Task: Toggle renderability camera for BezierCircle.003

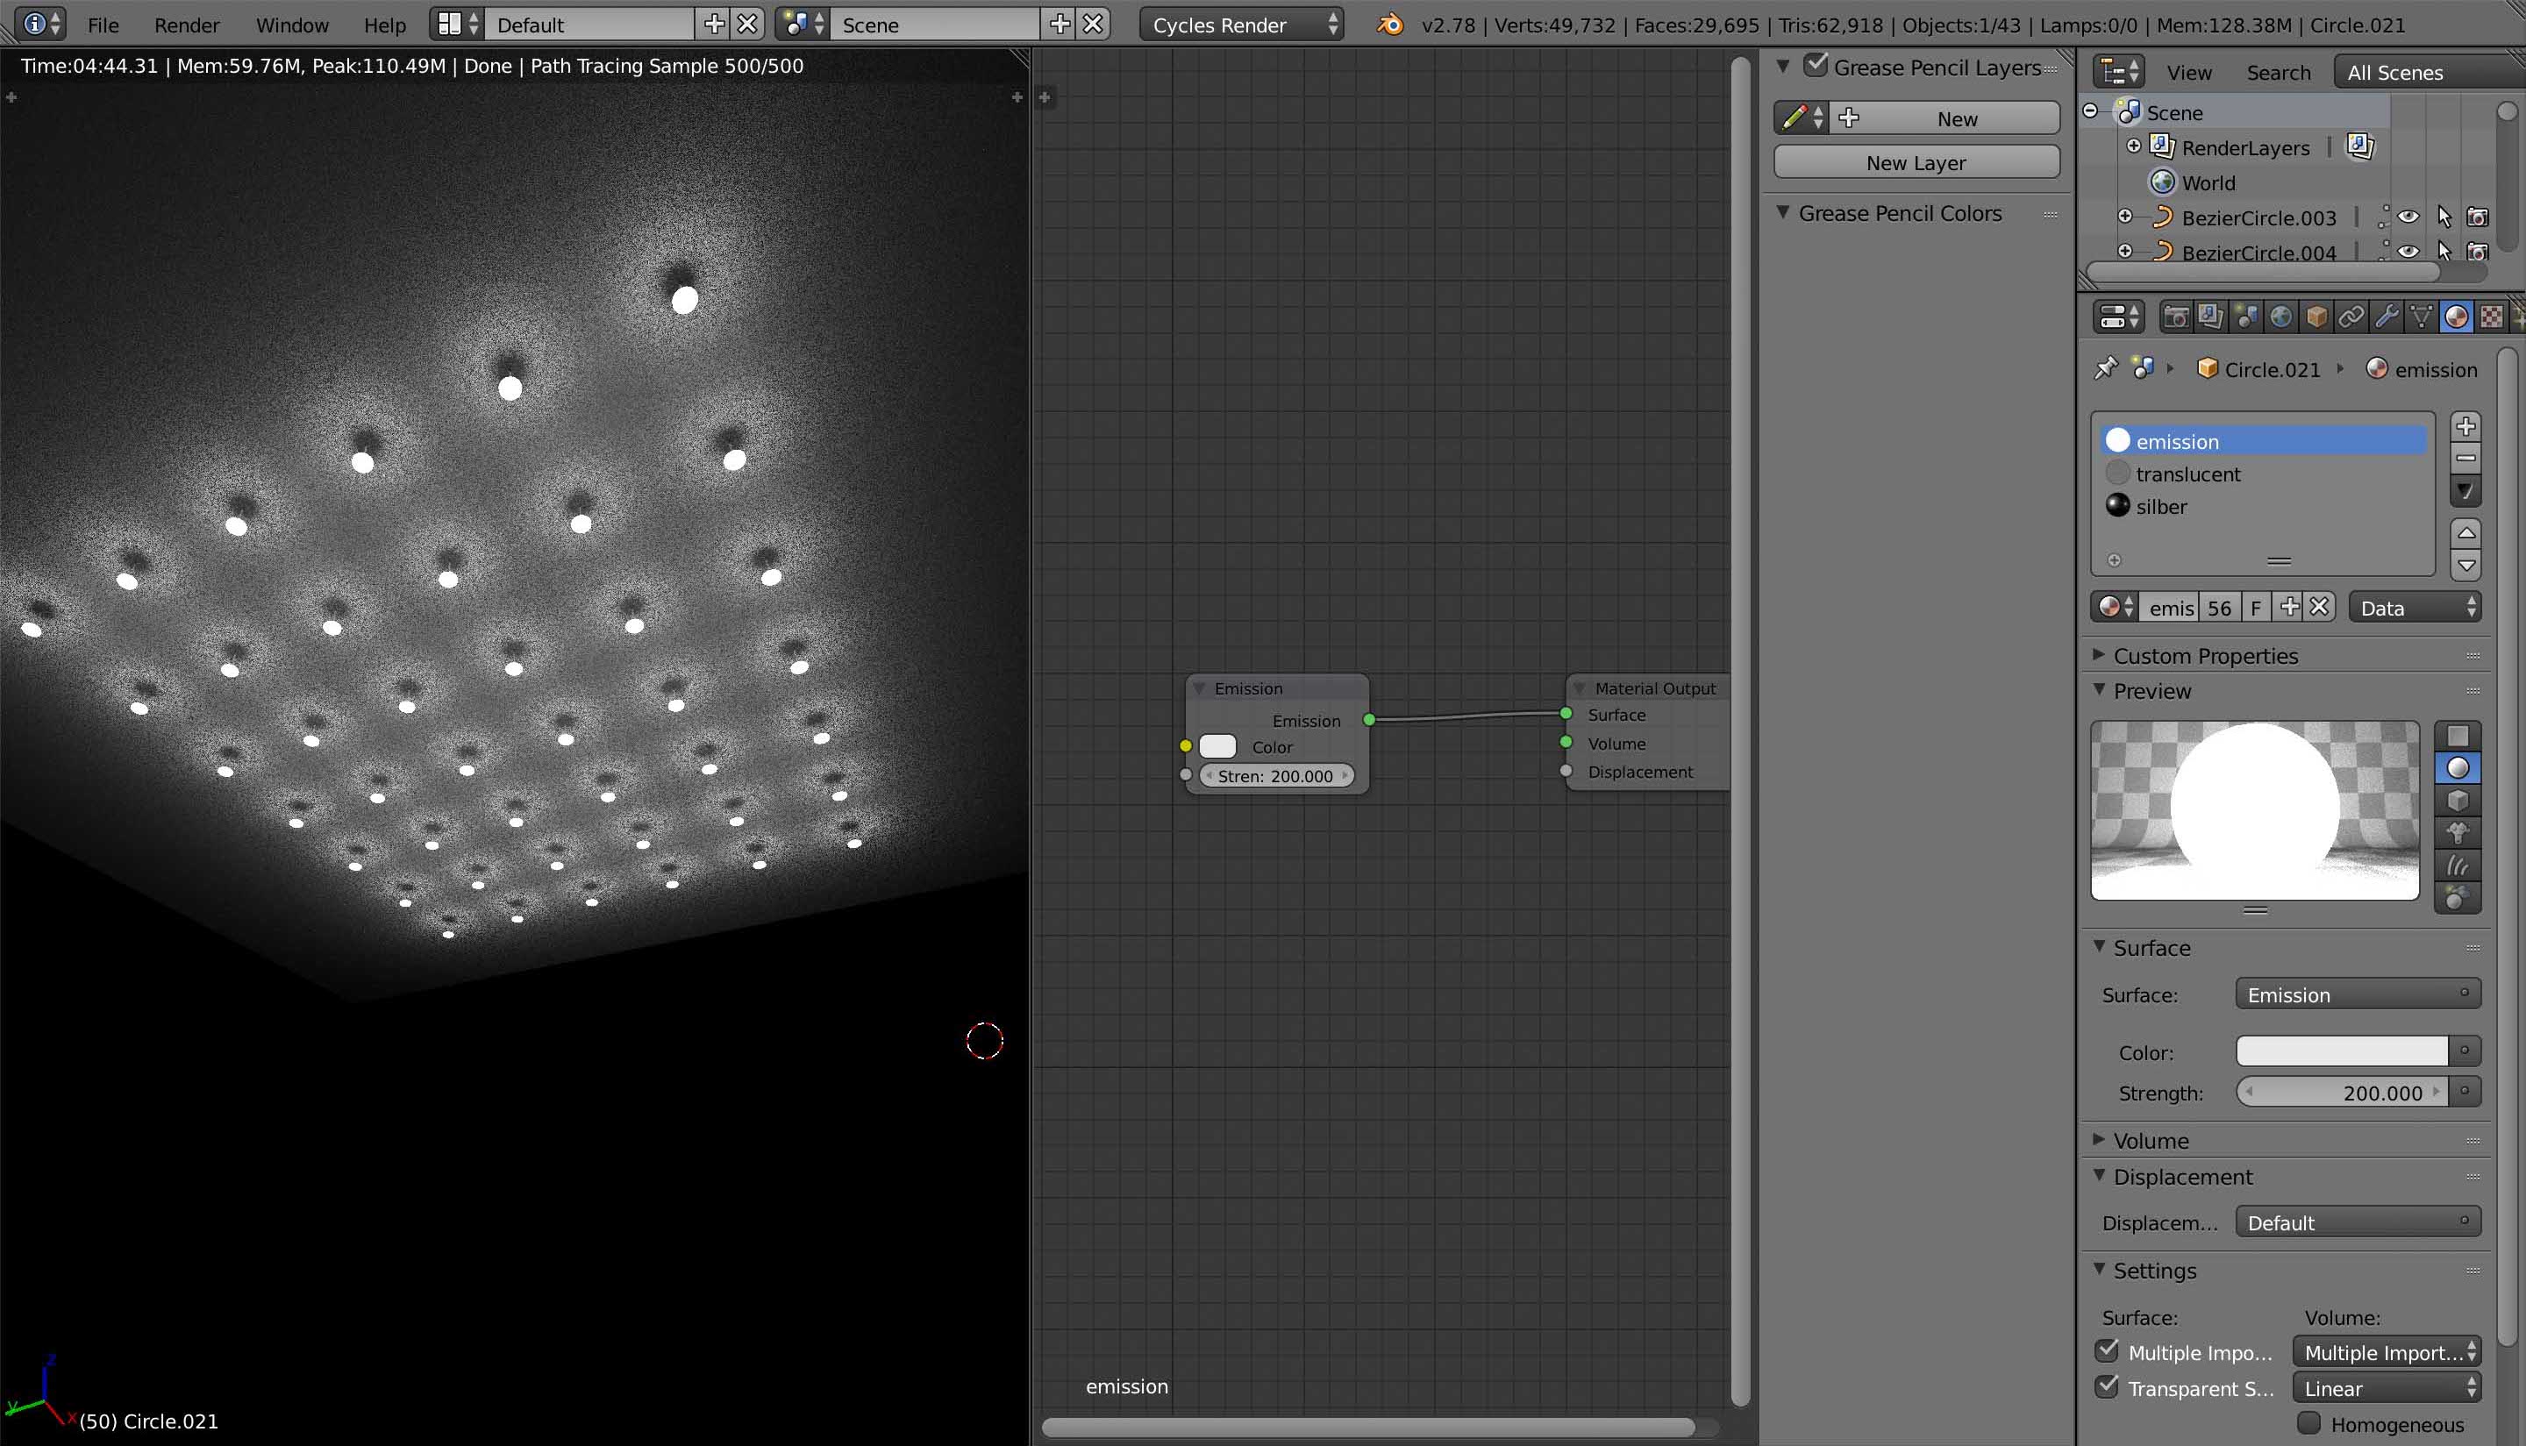Action: [x=2479, y=217]
